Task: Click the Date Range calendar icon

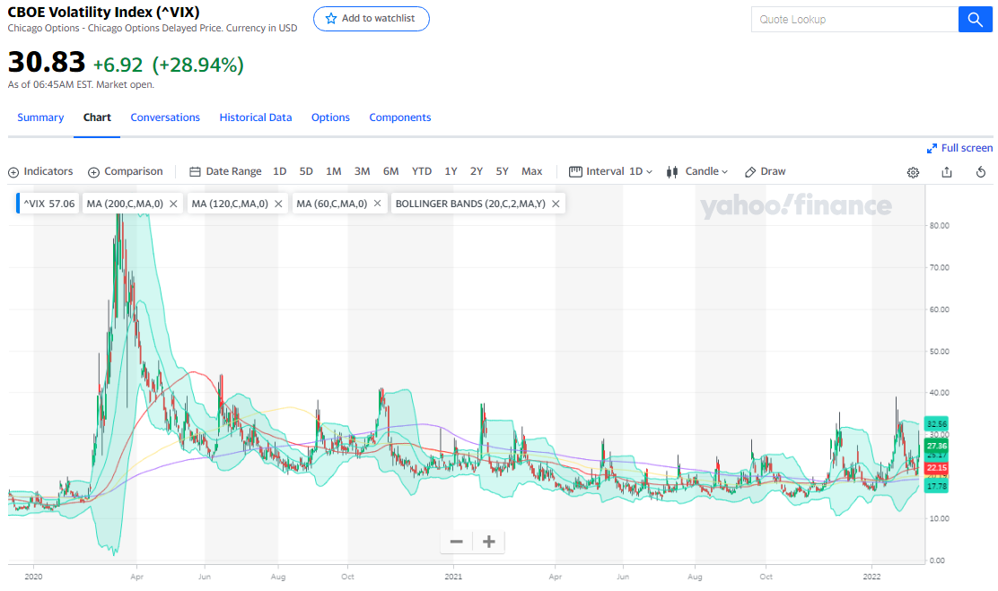Action: pyautogui.click(x=195, y=172)
